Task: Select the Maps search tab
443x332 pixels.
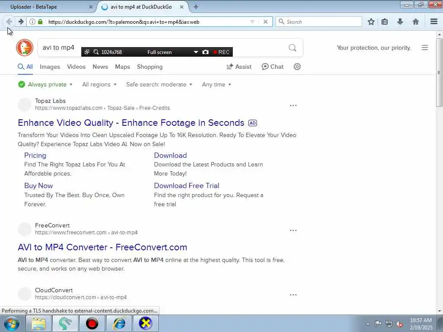Action: [x=122, y=67]
